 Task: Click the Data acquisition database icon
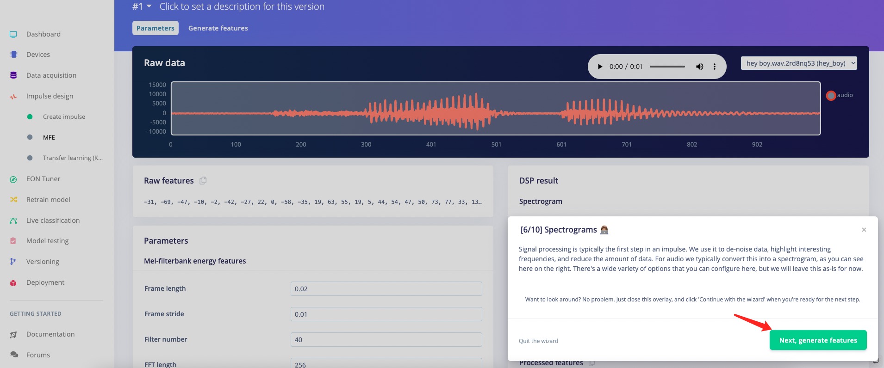click(13, 75)
